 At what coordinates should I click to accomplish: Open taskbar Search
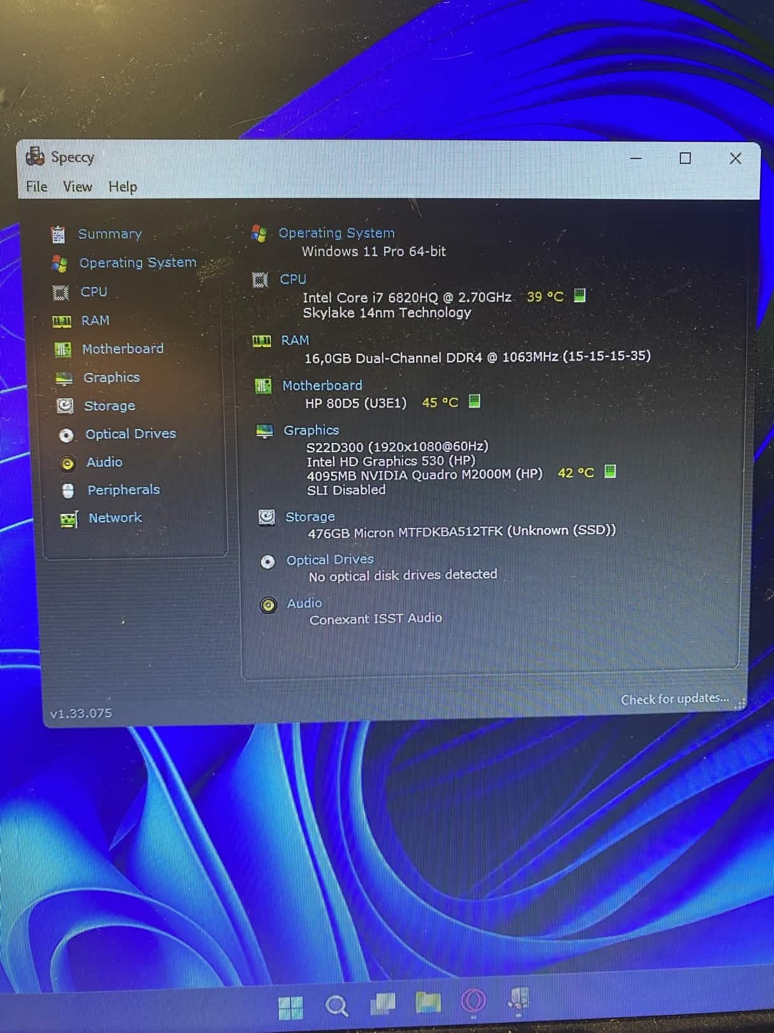coord(336,1007)
